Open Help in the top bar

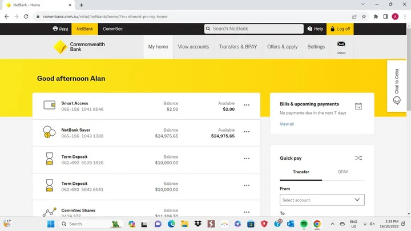(x=315, y=29)
